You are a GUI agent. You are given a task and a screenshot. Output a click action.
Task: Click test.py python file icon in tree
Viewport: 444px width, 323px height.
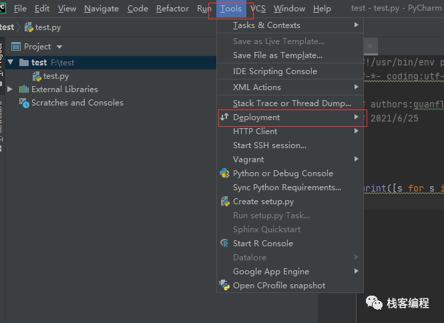tap(37, 76)
